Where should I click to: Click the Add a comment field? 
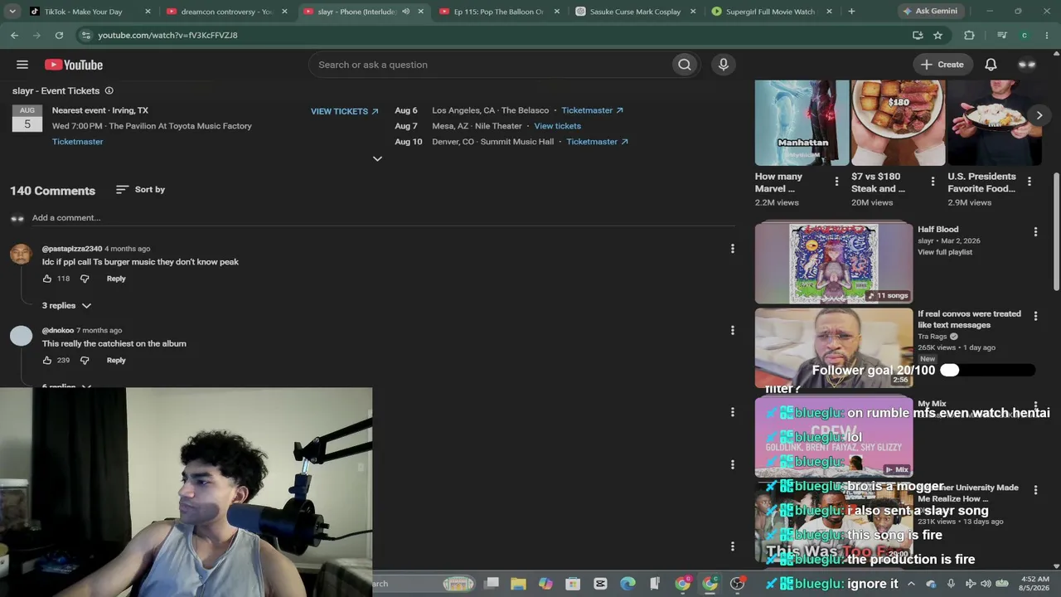pyautogui.click(x=383, y=218)
